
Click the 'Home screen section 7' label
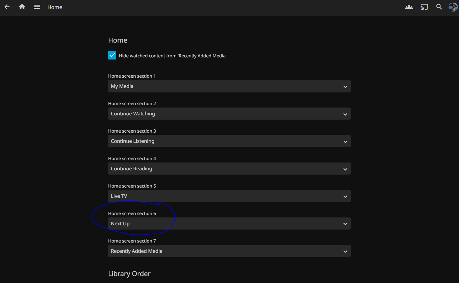(132, 241)
